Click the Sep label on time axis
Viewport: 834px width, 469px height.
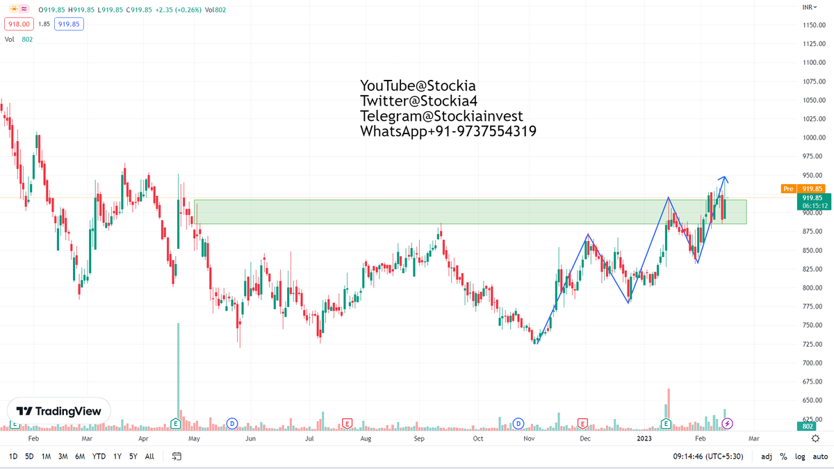click(x=419, y=438)
